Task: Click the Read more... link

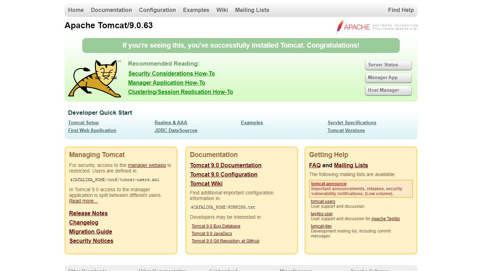Action: pos(83,201)
